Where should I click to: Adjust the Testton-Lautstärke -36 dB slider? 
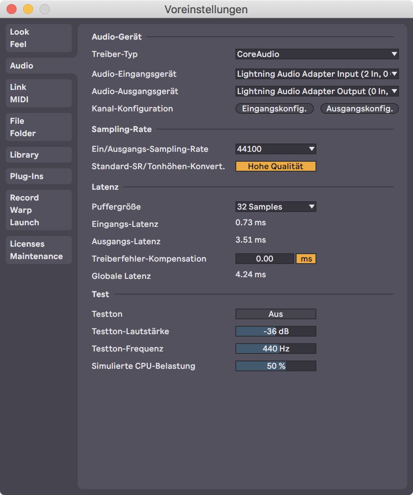pos(275,331)
